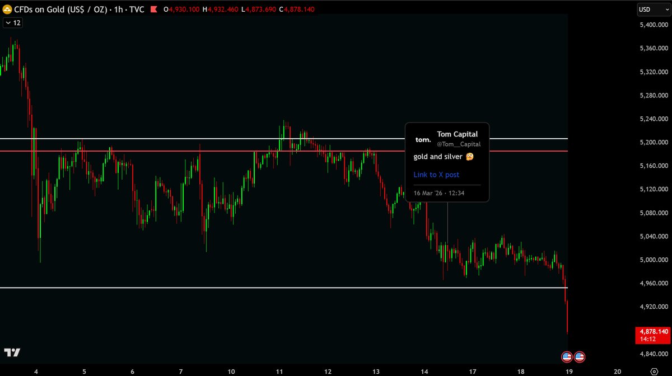Viewport: 672px width, 376px height.
Task: Click the red flag icon beside TVC
Action: coord(153,10)
